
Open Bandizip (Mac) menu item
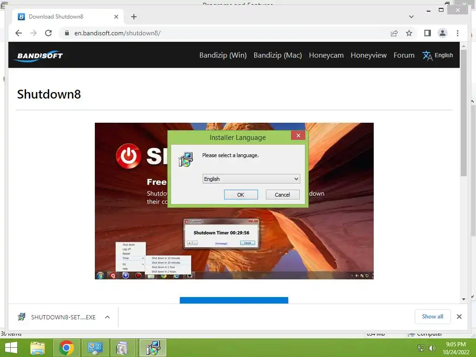pyautogui.click(x=278, y=55)
